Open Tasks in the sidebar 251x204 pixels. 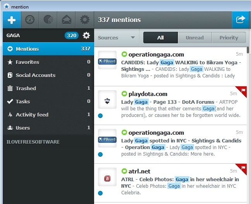48,101
